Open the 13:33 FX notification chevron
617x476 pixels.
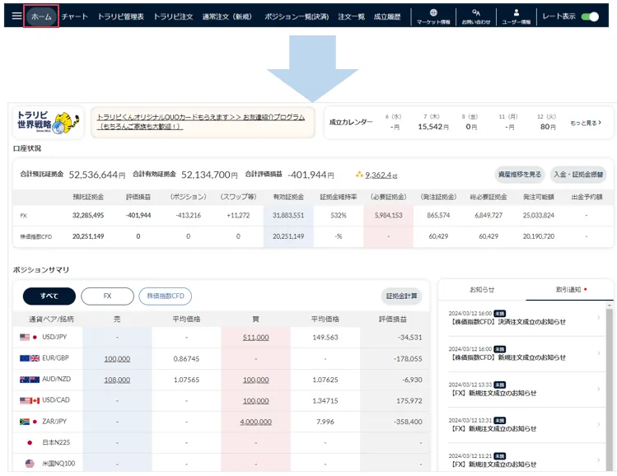tap(598, 389)
